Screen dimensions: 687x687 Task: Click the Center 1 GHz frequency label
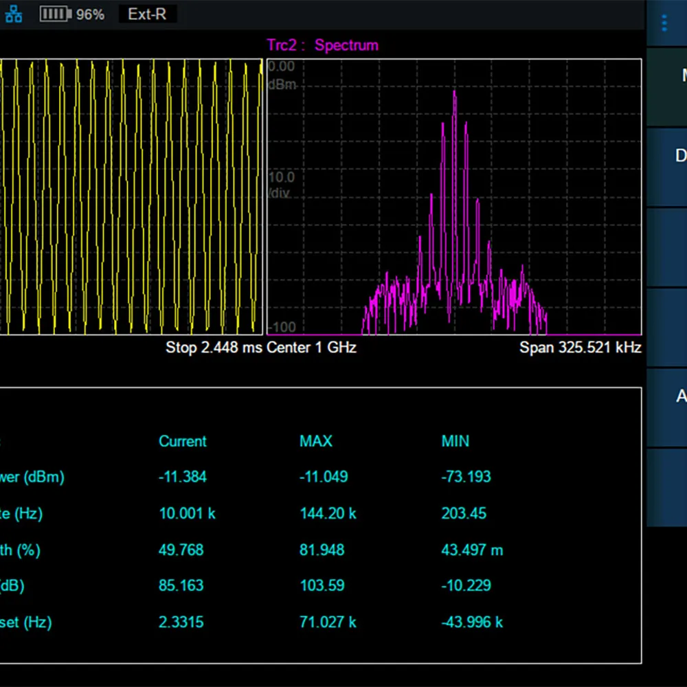[311, 348]
